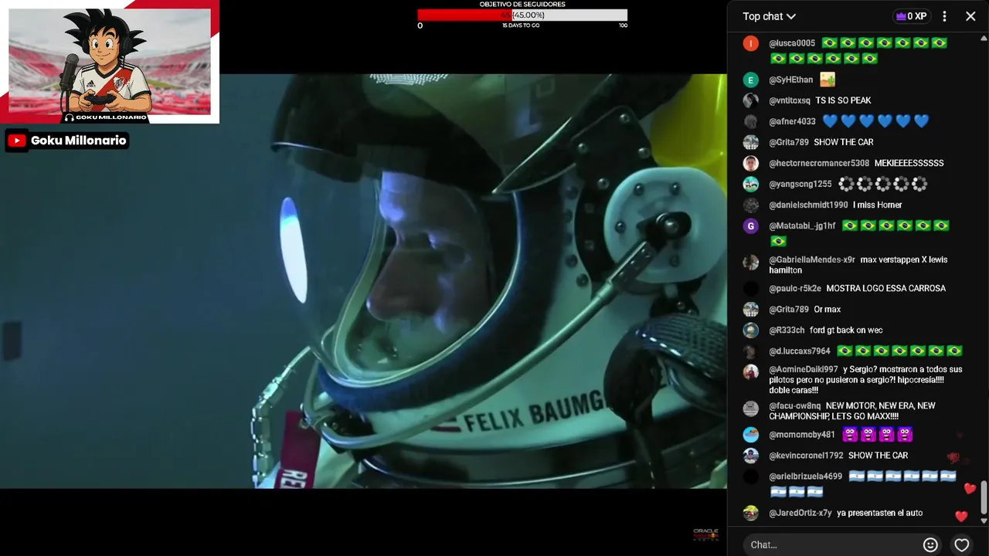
Task: Click message MEKIEEEESSSSSS
Action: pyautogui.click(x=909, y=163)
